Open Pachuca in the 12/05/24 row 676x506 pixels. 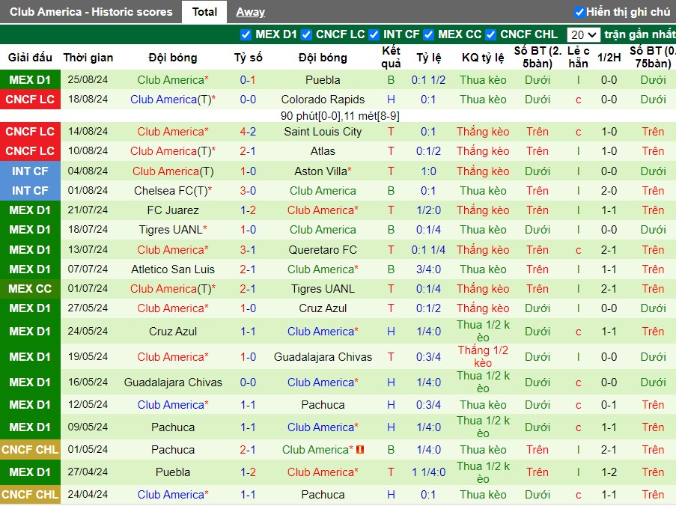coord(323,405)
